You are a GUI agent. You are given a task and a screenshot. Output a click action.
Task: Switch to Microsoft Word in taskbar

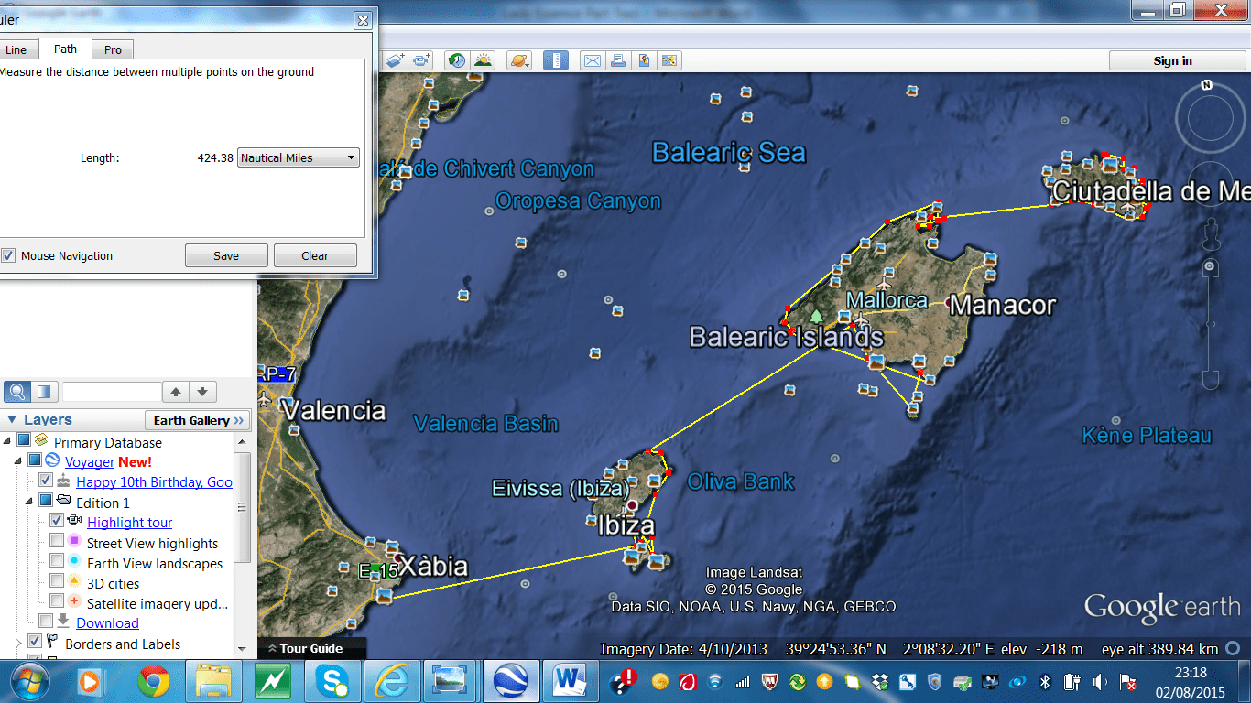coord(570,681)
